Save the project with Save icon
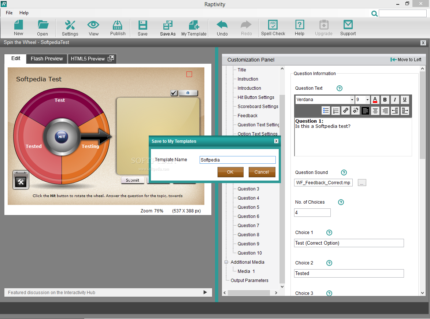 pyautogui.click(x=142, y=28)
